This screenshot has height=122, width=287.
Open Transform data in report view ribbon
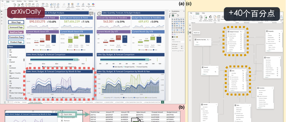43,5
